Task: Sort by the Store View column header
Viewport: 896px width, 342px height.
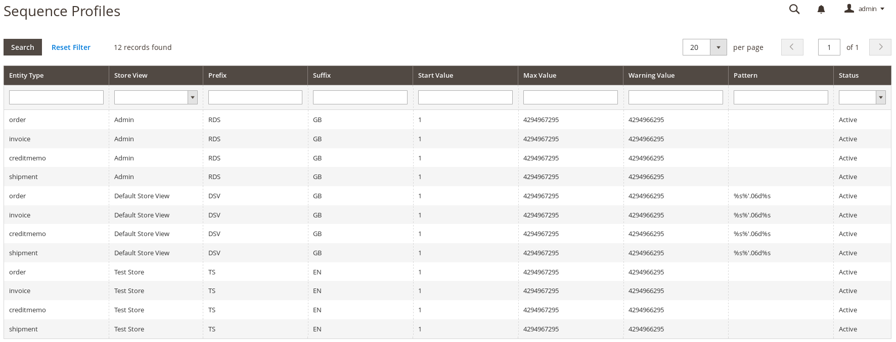Action: (156, 75)
